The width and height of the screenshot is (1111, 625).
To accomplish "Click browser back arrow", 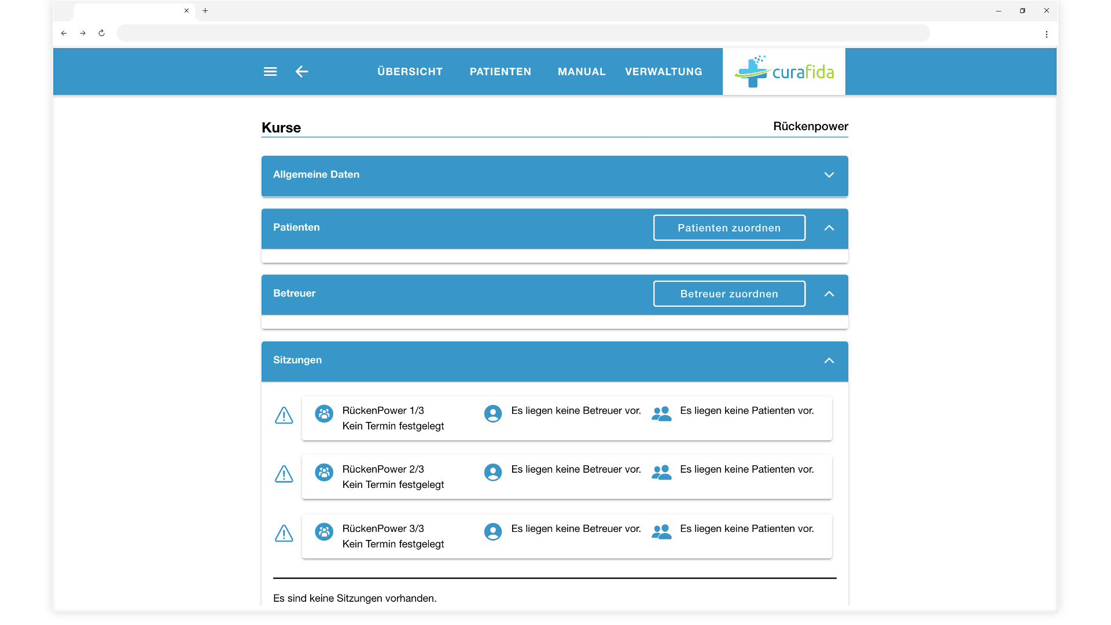I will click(64, 33).
